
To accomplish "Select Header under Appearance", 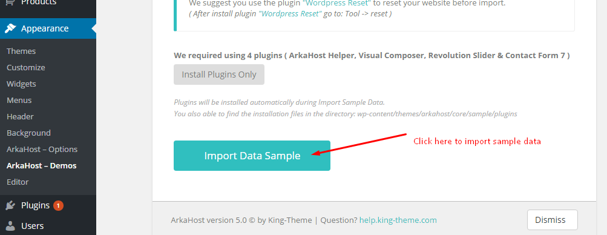I will [20, 116].
